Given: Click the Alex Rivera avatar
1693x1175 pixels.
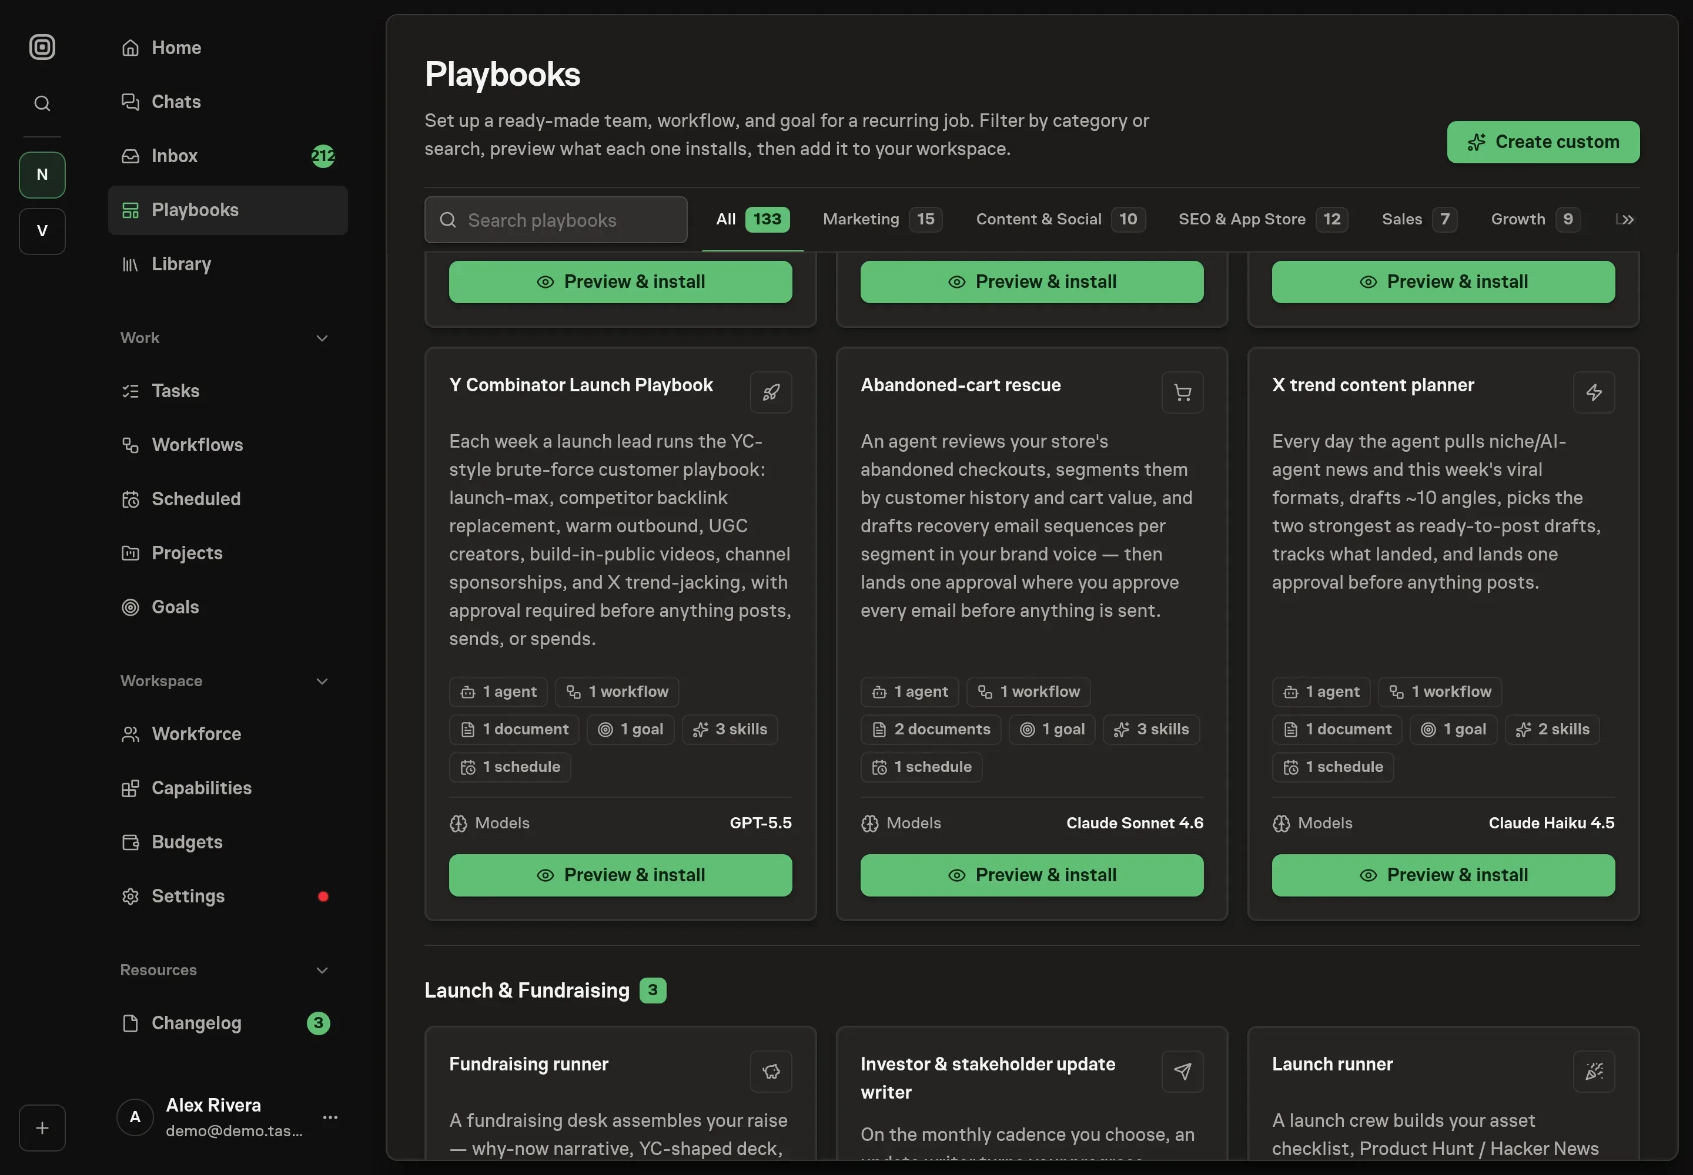Looking at the screenshot, I should coord(135,1117).
